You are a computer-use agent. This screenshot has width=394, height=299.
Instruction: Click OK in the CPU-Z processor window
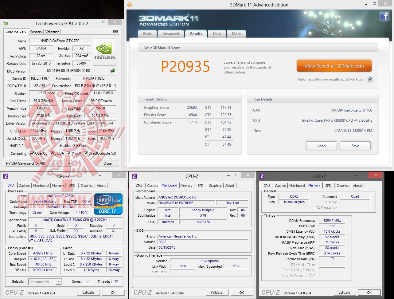[113, 293]
